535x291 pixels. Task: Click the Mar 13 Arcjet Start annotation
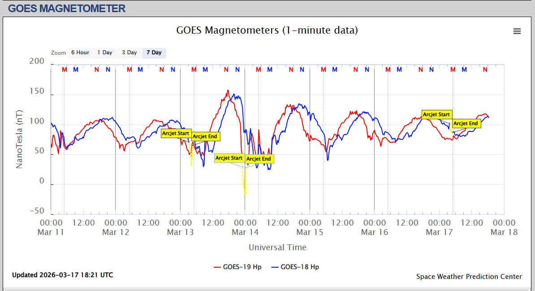click(x=176, y=133)
